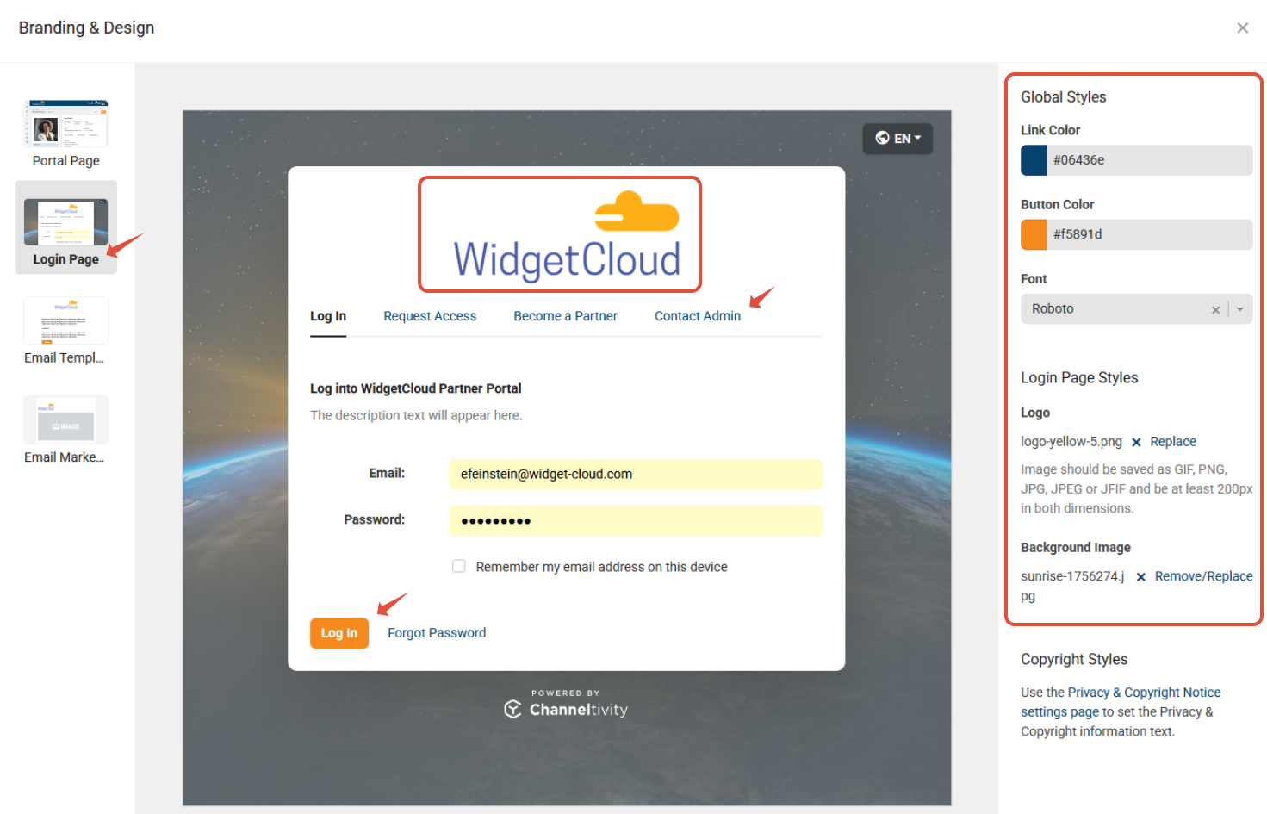This screenshot has height=814, width=1267.
Task: Click the Email input field
Action: pos(636,474)
